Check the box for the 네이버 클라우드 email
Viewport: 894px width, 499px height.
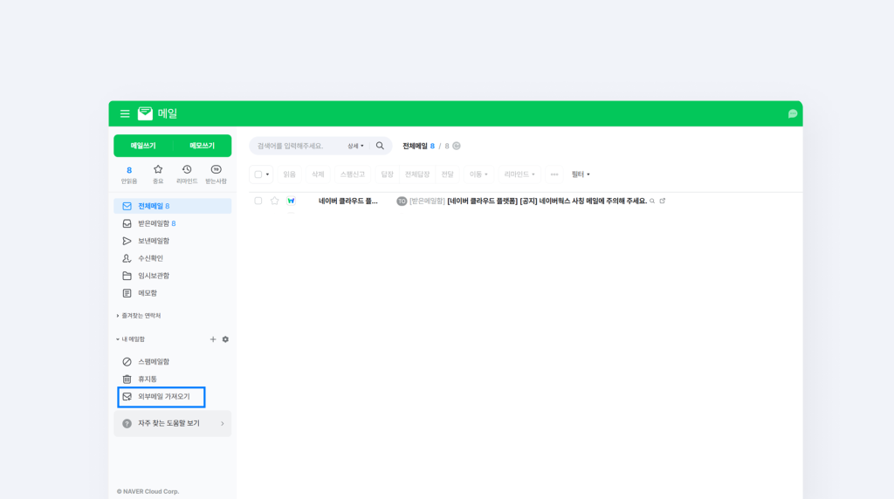pyautogui.click(x=258, y=201)
